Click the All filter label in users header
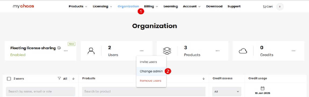 click(65, 79)
